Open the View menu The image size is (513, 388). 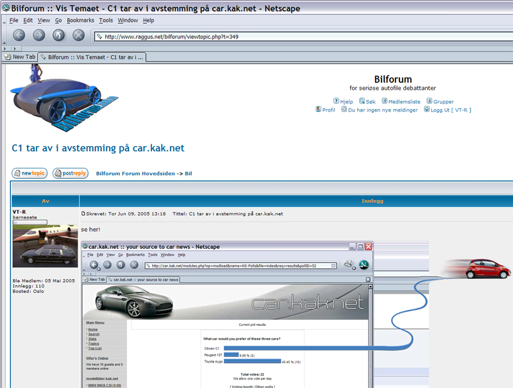[44, 21]
